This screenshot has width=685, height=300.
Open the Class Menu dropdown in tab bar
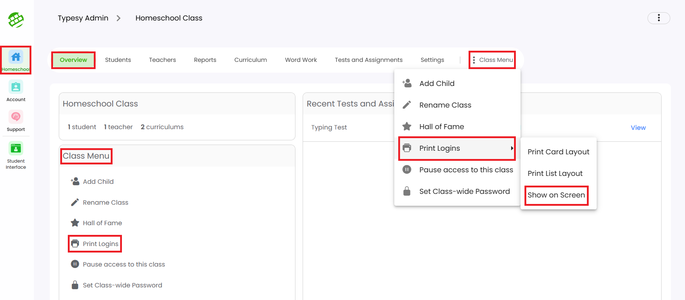(x=492, y=60)
